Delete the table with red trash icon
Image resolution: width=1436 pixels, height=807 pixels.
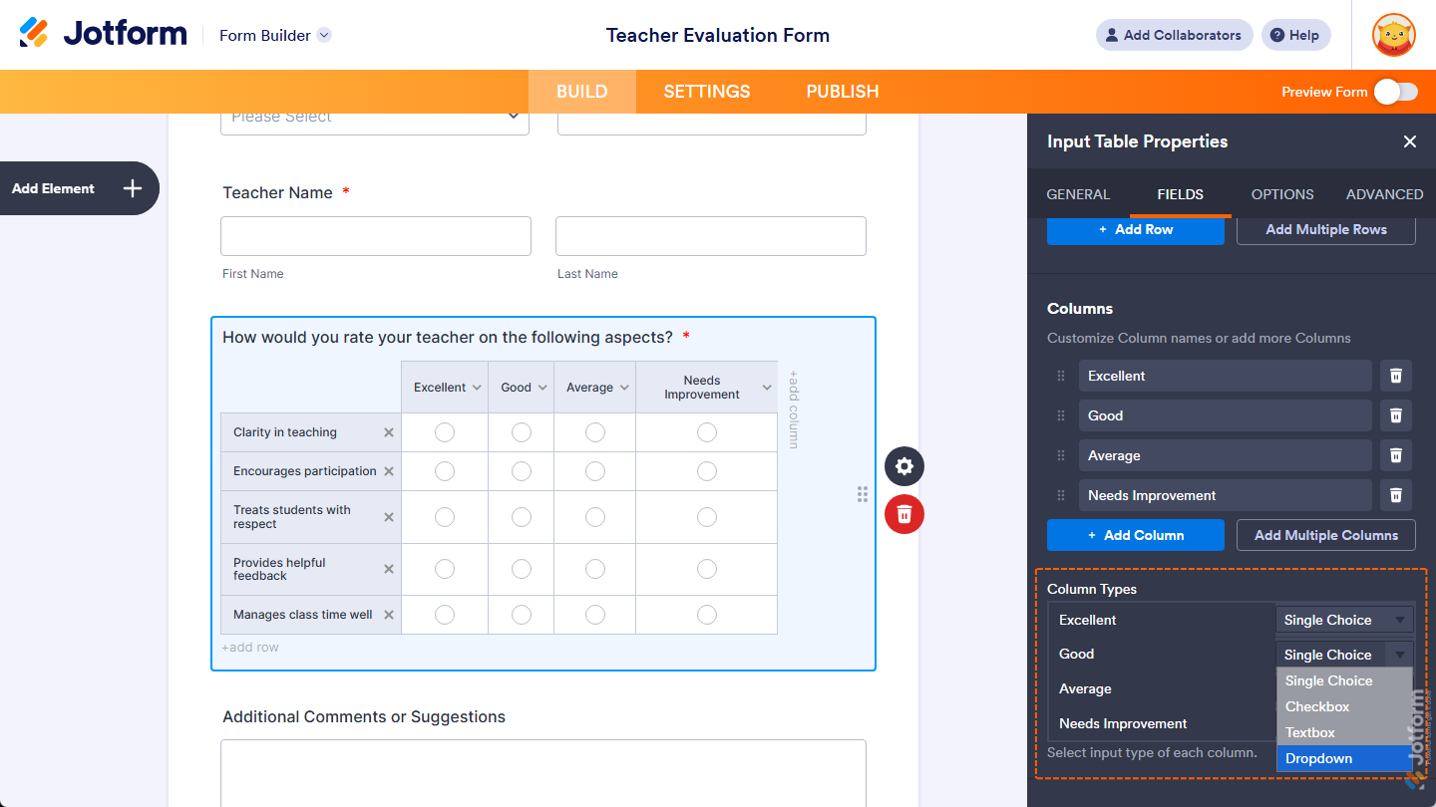pyautogui.click(x=904, y=514)
